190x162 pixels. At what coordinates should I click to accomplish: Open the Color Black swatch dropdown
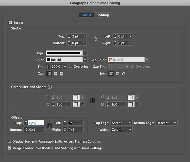(85, 60)
